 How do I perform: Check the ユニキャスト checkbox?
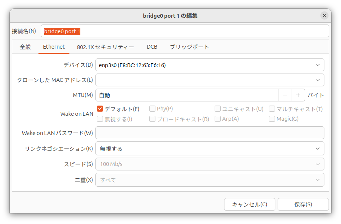218,109
